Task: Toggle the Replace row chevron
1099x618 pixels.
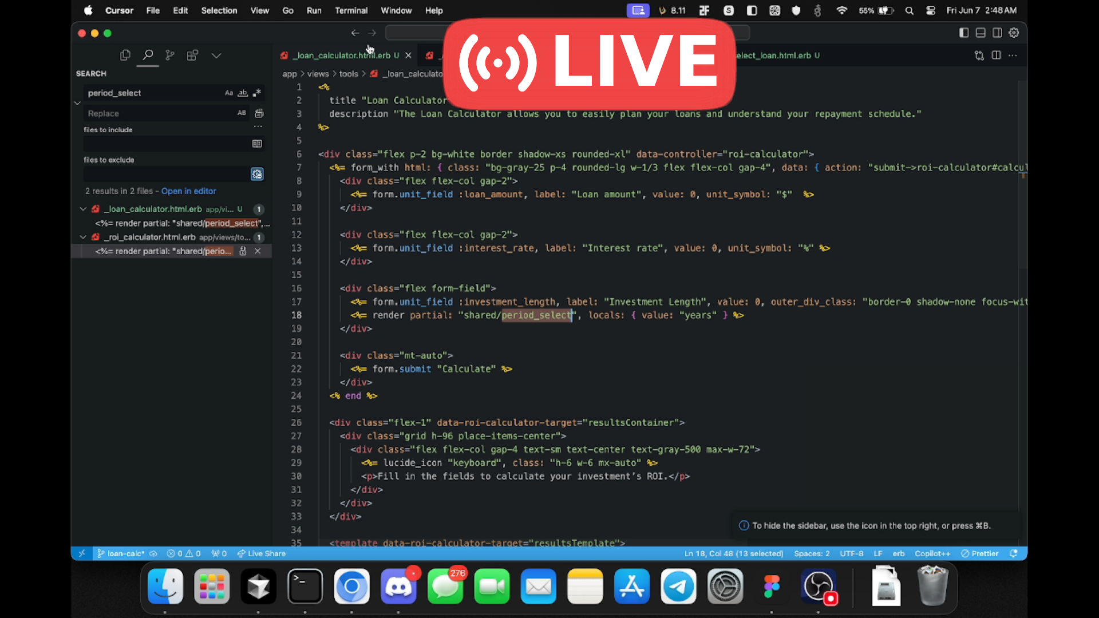Action: [x=77, y=103]
